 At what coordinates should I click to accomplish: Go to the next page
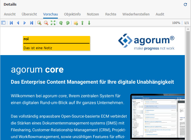25,23
